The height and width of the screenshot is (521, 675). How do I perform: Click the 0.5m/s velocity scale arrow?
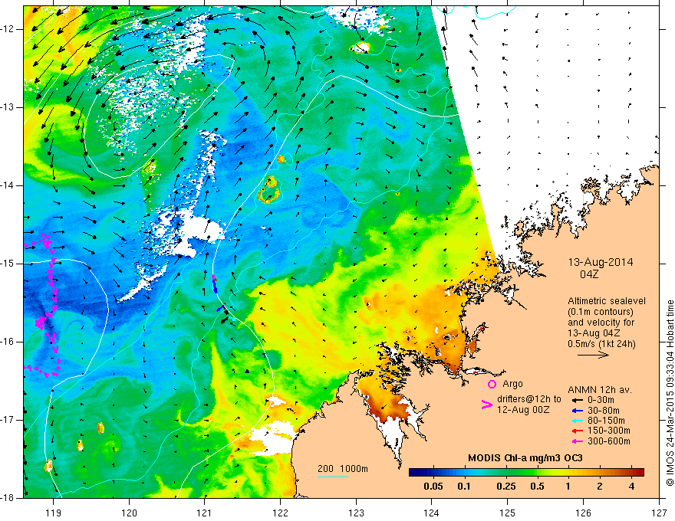coord(593,355)
